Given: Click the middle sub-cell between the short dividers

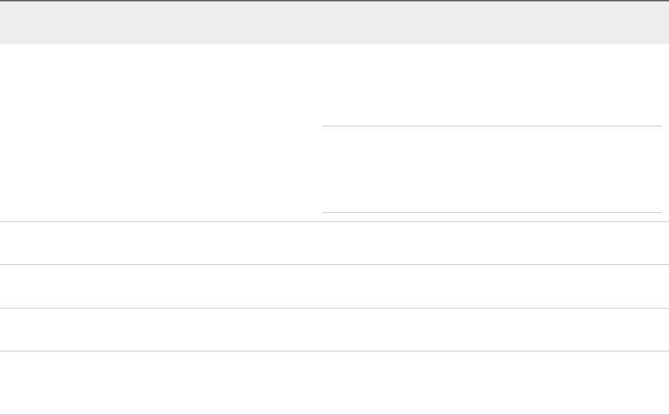Looking at the screenshot, I should point(492,169).
